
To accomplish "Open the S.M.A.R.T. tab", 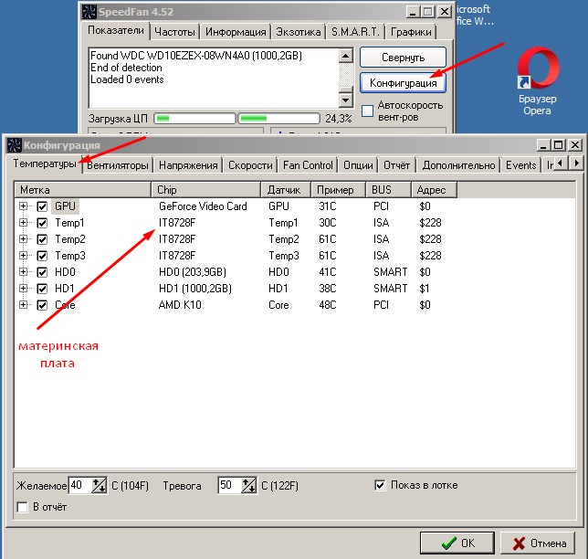I will [x=355, y=32].
